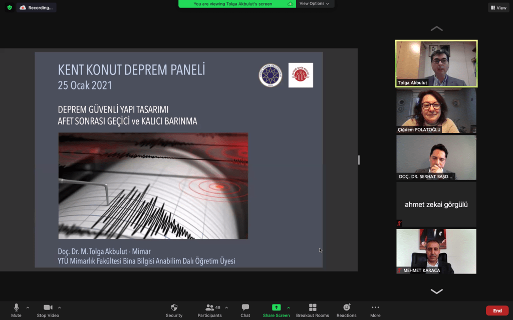Select Çiğdem POLATOĞLU's video thumbnail
The width and height of the screenshot is (513, 320).
436,111
